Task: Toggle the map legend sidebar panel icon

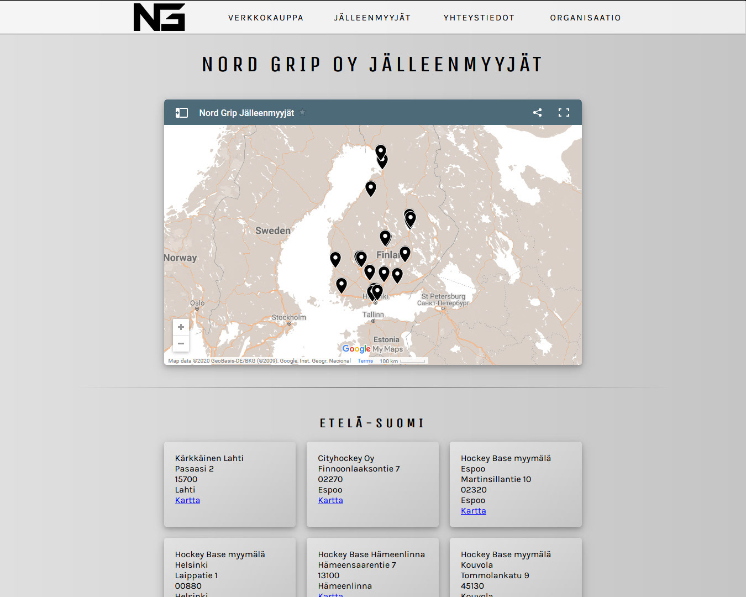Action: coord(182,113)
